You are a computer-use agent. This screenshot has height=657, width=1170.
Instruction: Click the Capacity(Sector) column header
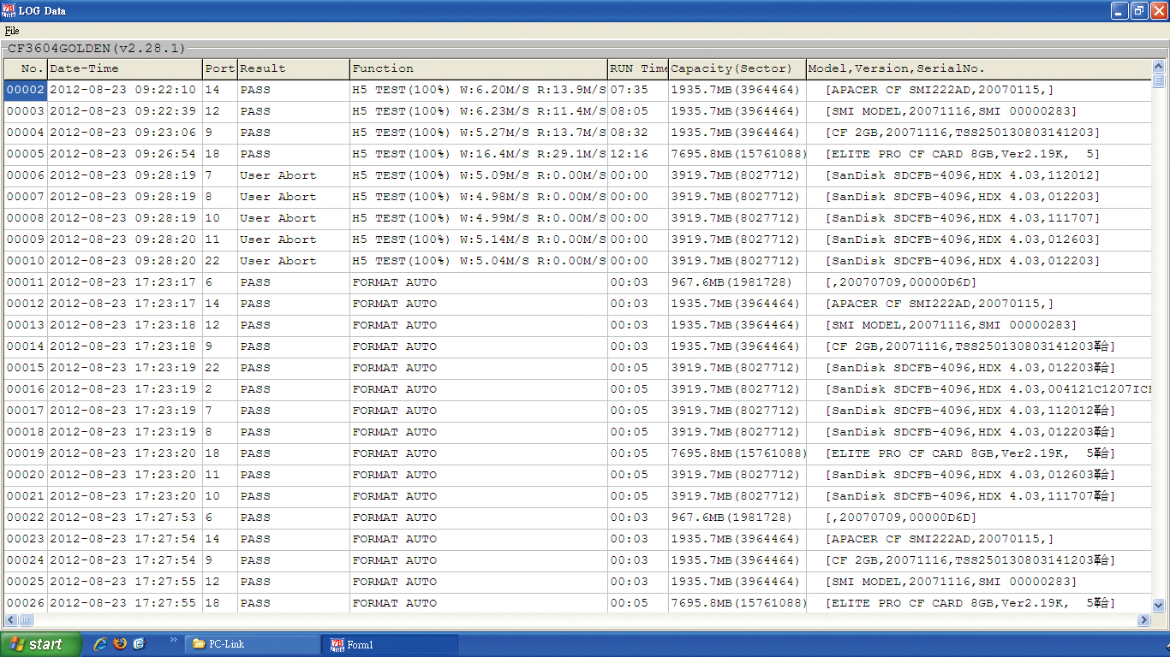coord(737,68)
